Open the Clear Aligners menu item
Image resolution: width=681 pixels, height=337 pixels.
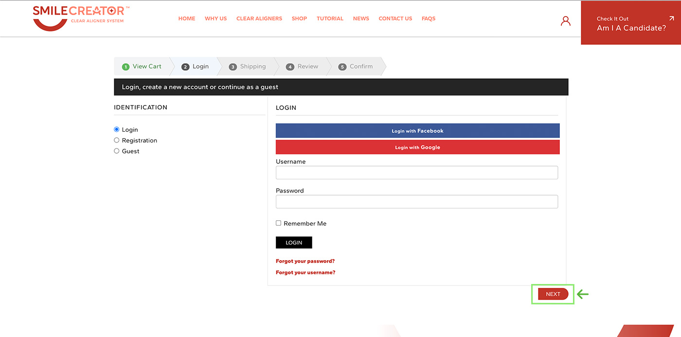tap(259, 18)
